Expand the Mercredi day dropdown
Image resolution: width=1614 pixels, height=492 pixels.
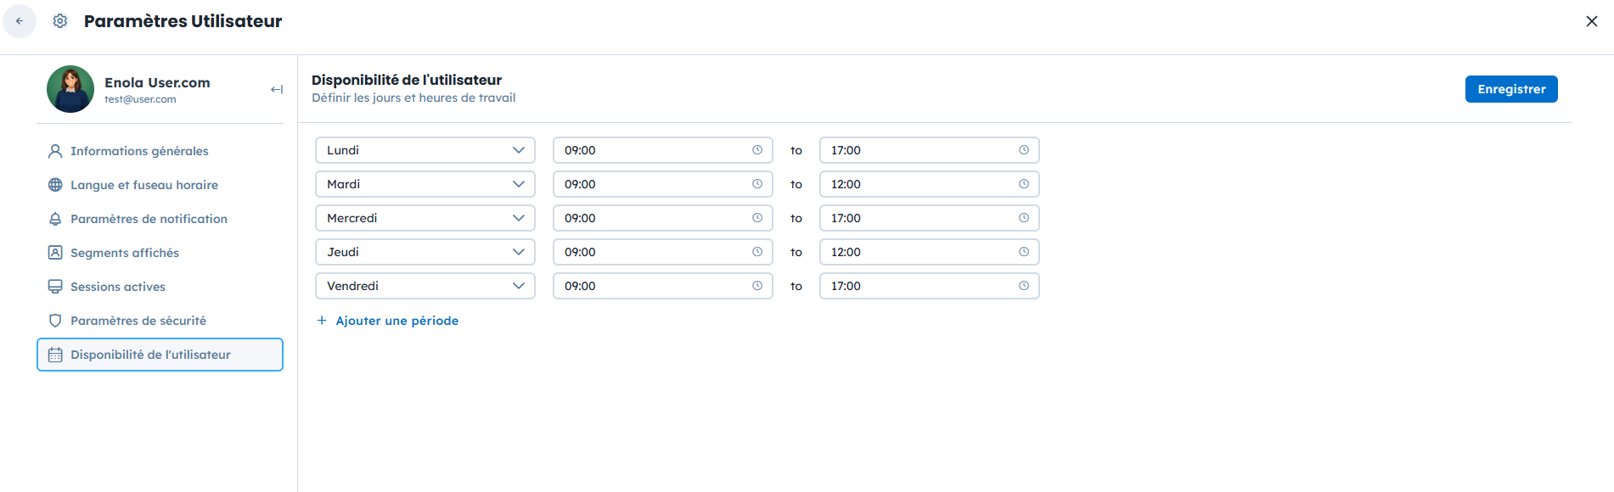[425, 218]
